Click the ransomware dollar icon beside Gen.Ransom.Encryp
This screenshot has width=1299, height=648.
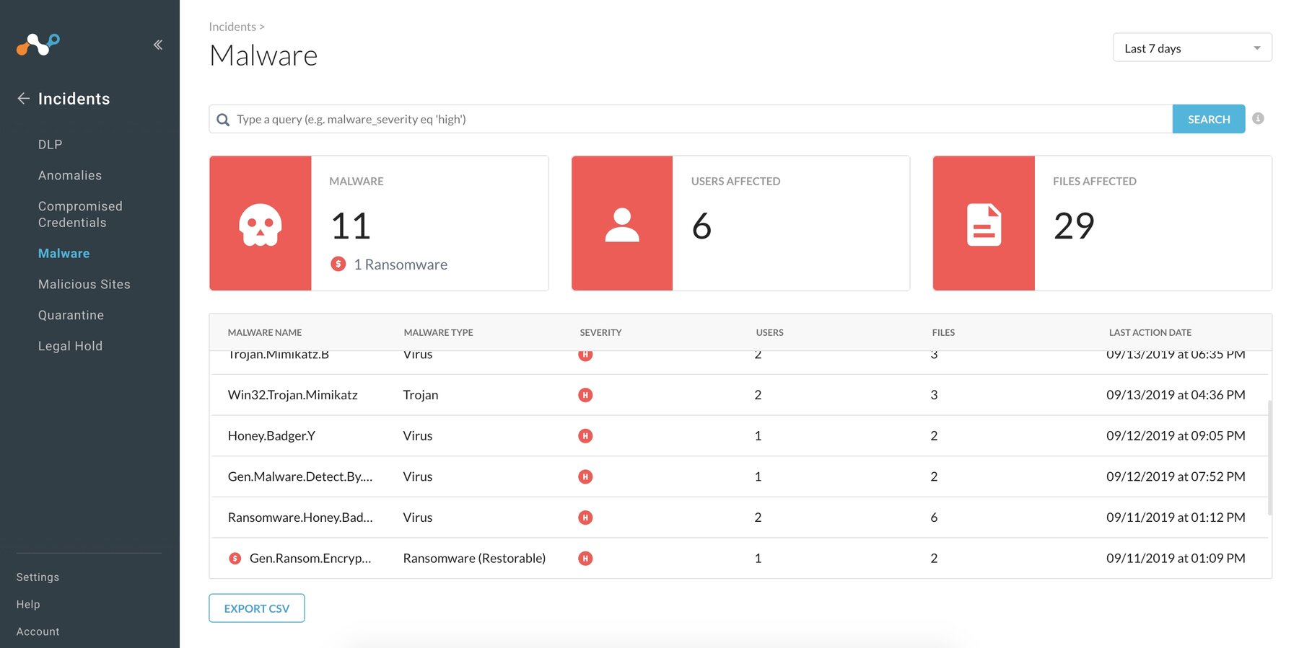point(235,558)
